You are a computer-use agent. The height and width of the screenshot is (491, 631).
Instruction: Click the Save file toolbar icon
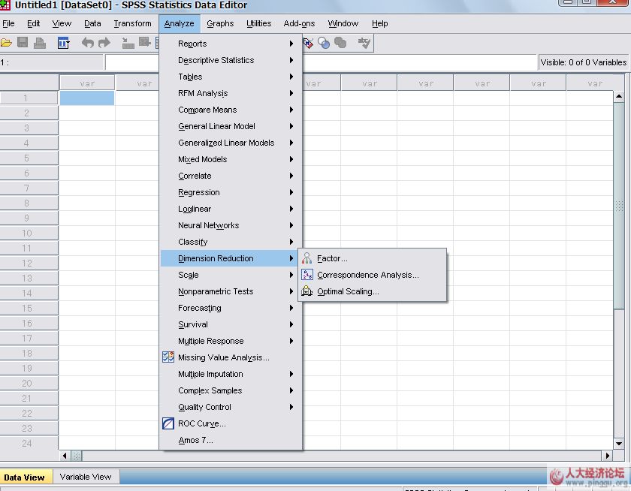pyautogui.click(x=23, y=43)
